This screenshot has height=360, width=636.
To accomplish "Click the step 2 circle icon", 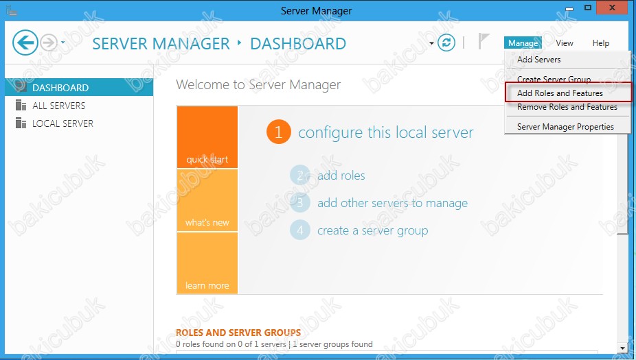I will (x=299, y=176).
